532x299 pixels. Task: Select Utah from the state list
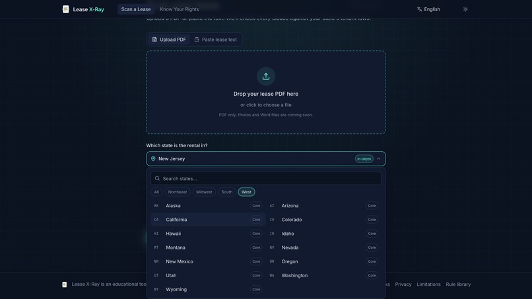208,275
